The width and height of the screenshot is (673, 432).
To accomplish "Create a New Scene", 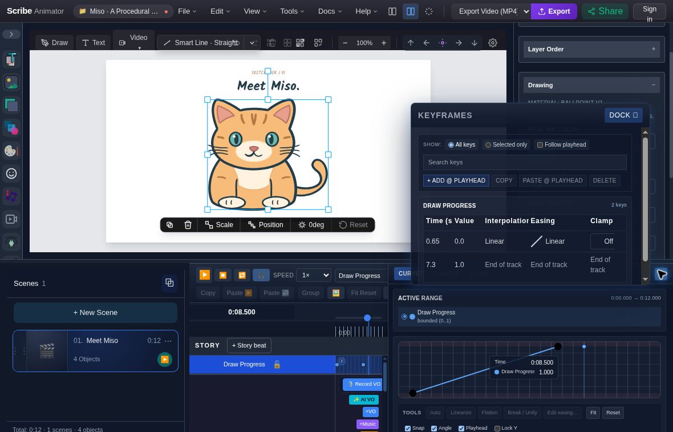I will click(x=95, y=313).
